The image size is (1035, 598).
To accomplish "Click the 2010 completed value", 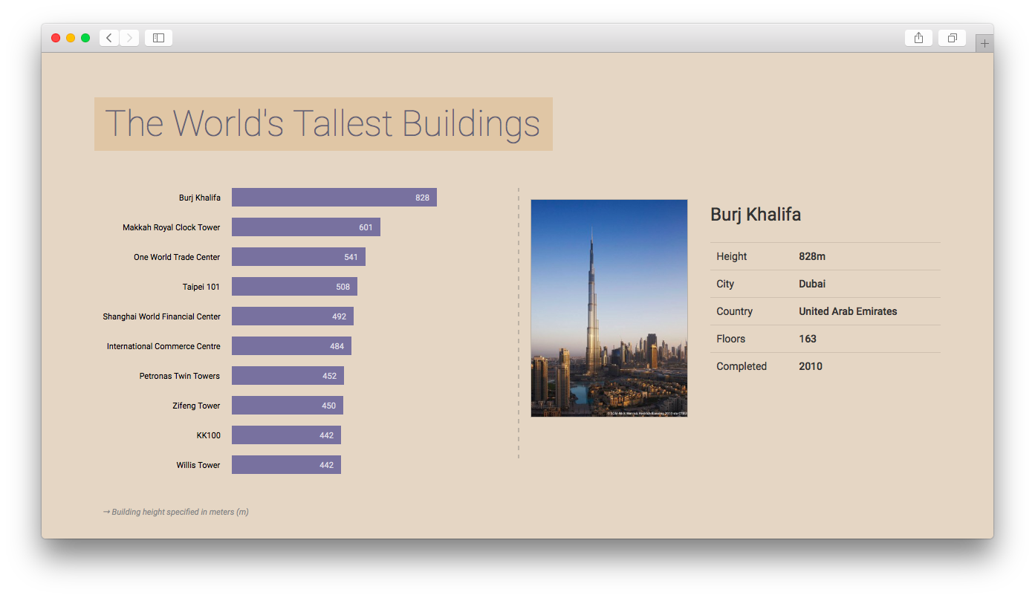I will 811,366.
